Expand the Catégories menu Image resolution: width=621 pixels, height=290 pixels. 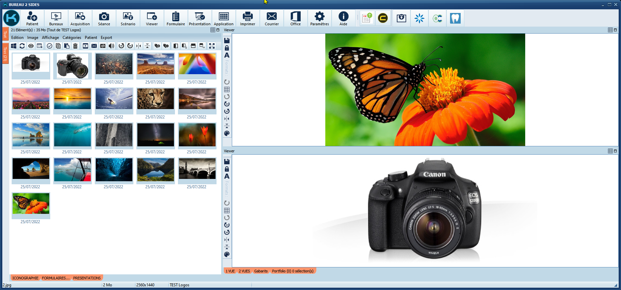(72, 38)
